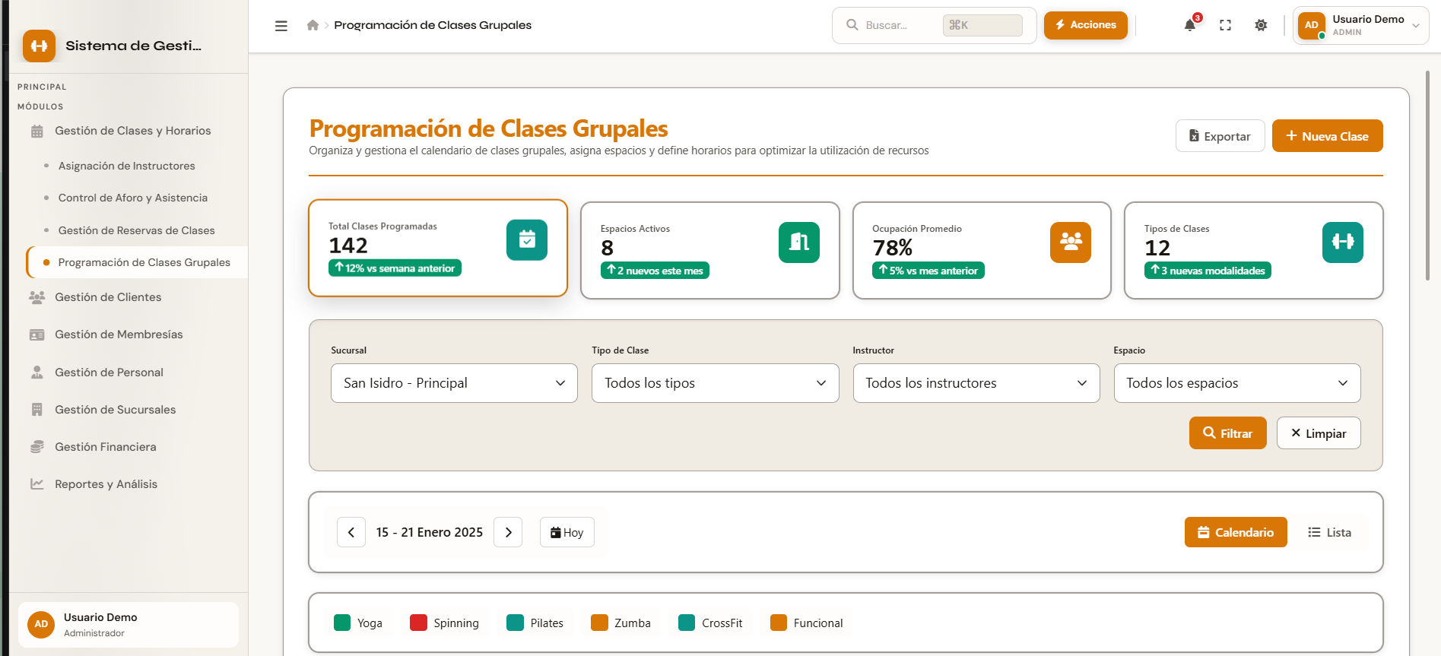Focus the Buscar search field
Viewport: 1441px width, 656px height.
[x=934, y=25]
